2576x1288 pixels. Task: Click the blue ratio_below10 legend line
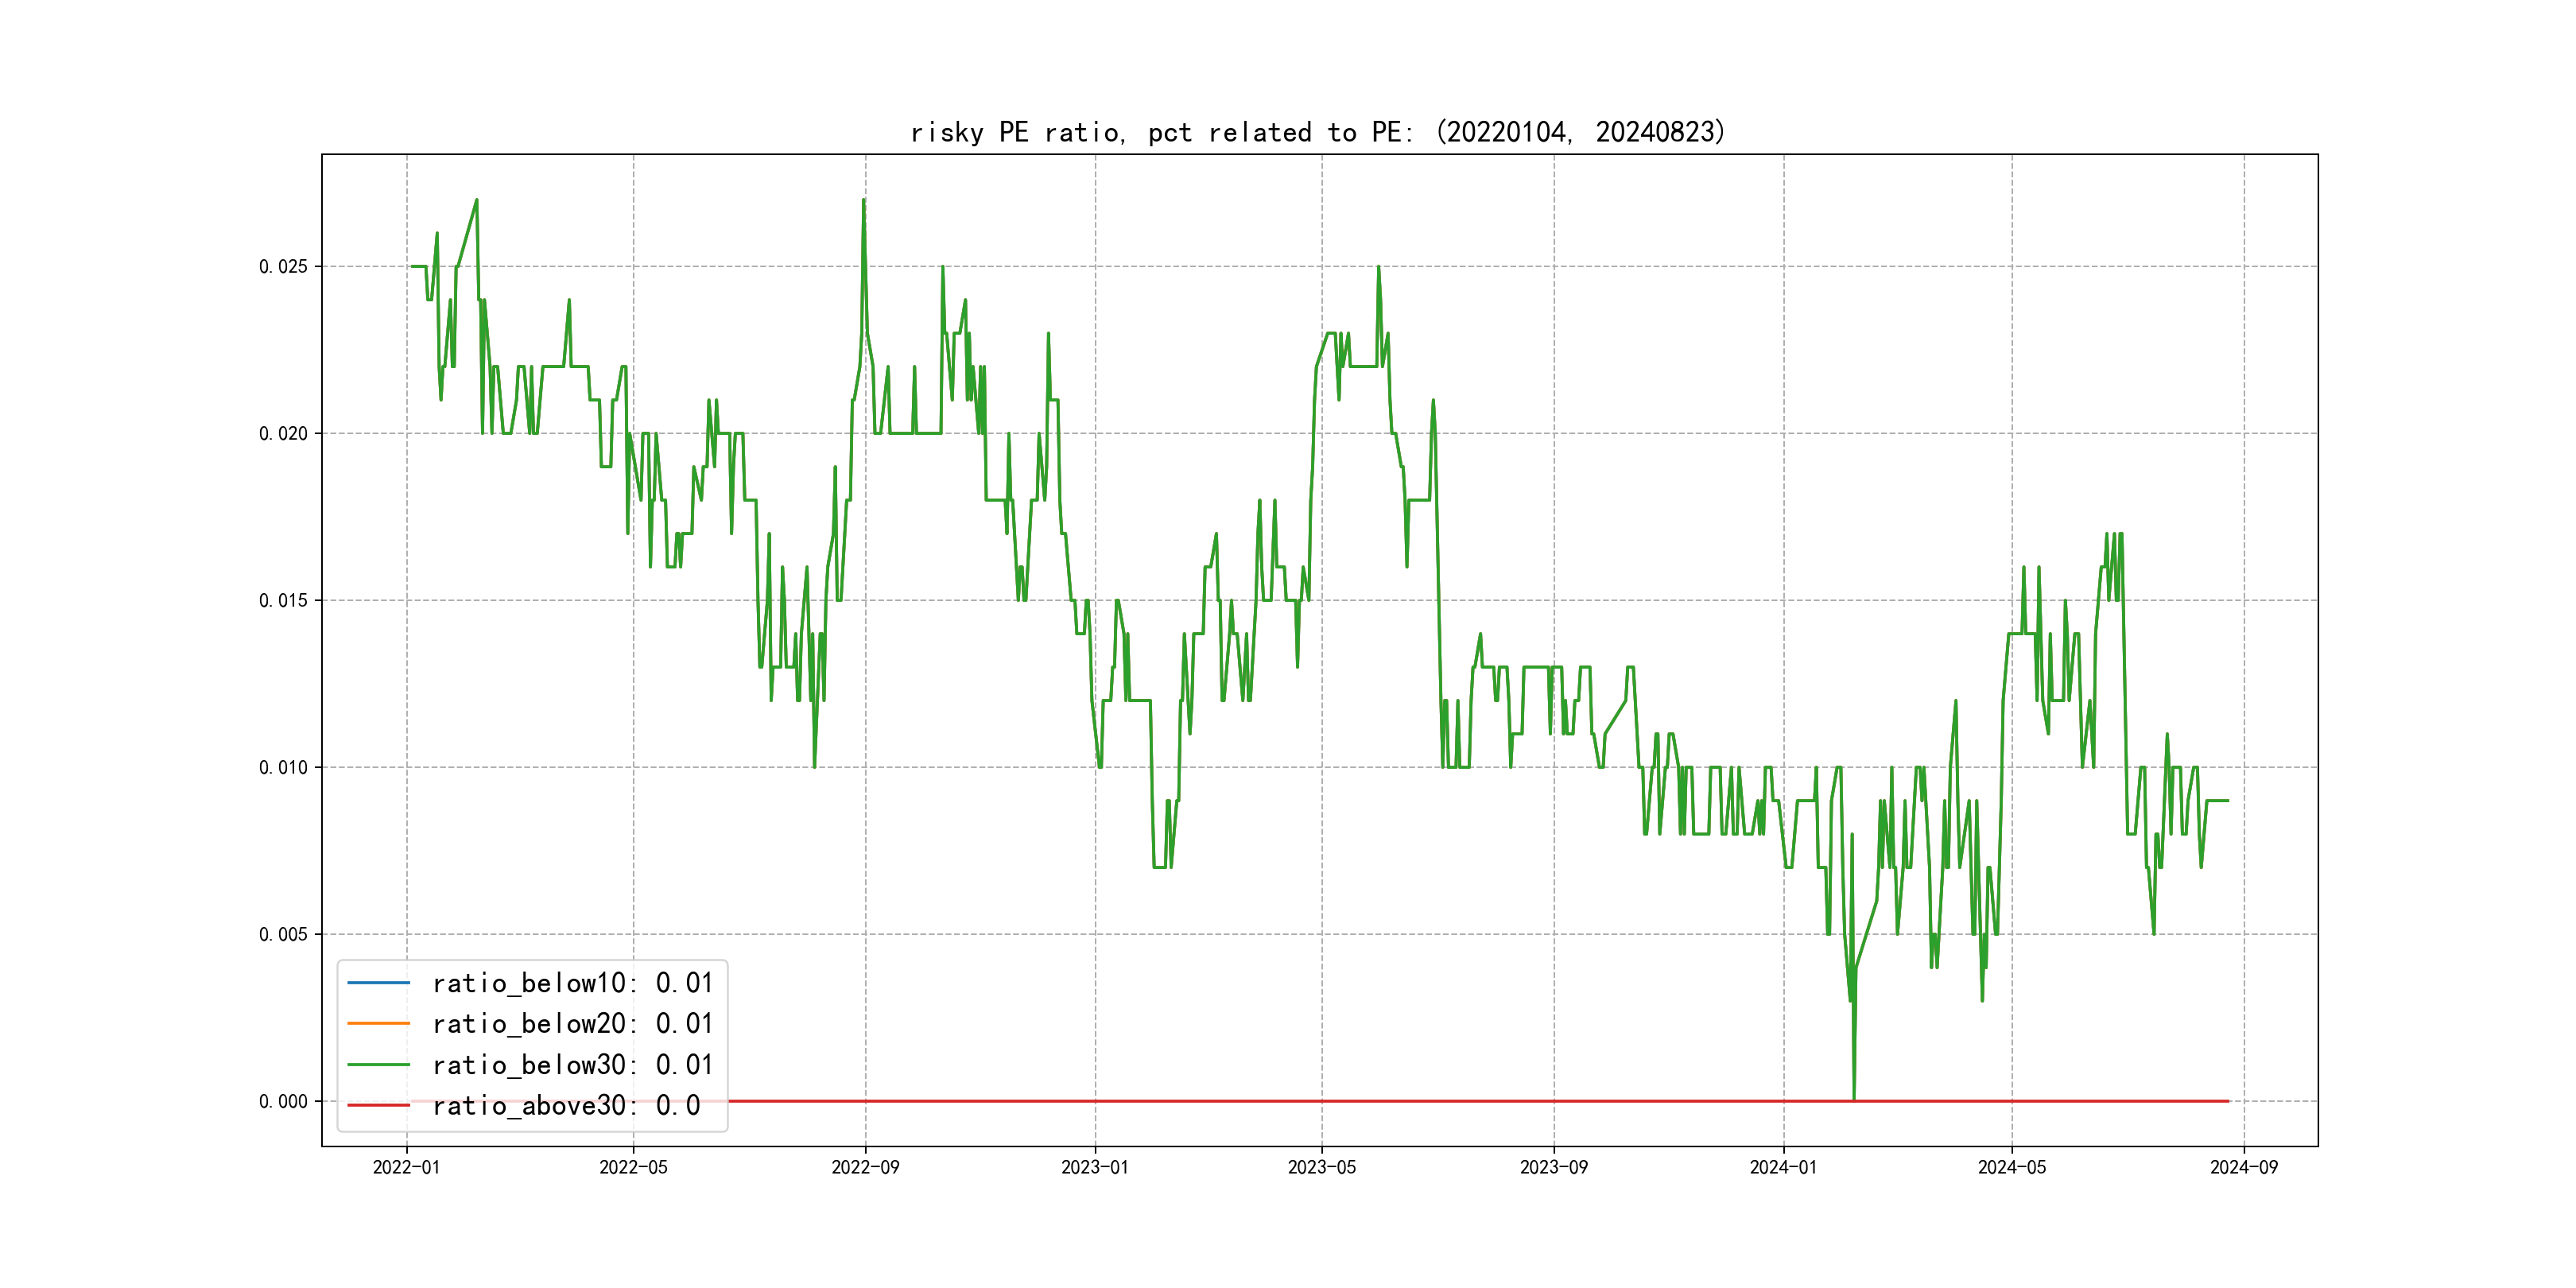(x=378, y=983)
